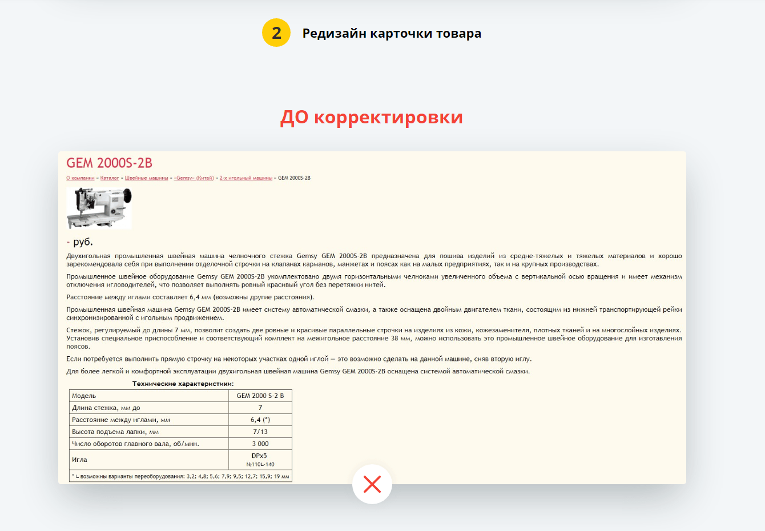The width and height of the screenshot is (765, 531).
Task: Click the paragraph starting «Промышленное швейное оборудование»
Action: point(374,280)
